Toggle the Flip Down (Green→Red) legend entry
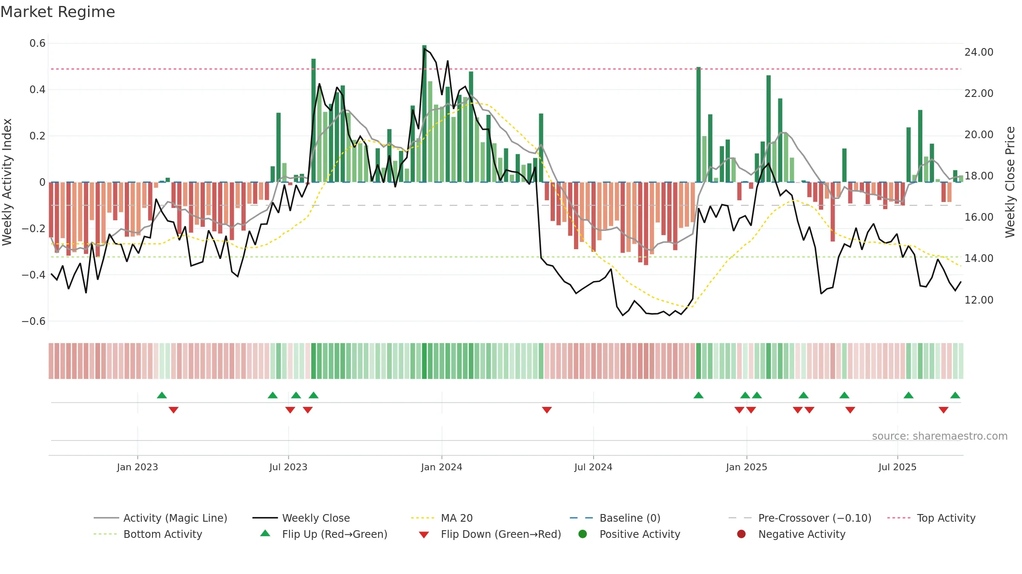Screen dimensions: 1022x574 490,534
